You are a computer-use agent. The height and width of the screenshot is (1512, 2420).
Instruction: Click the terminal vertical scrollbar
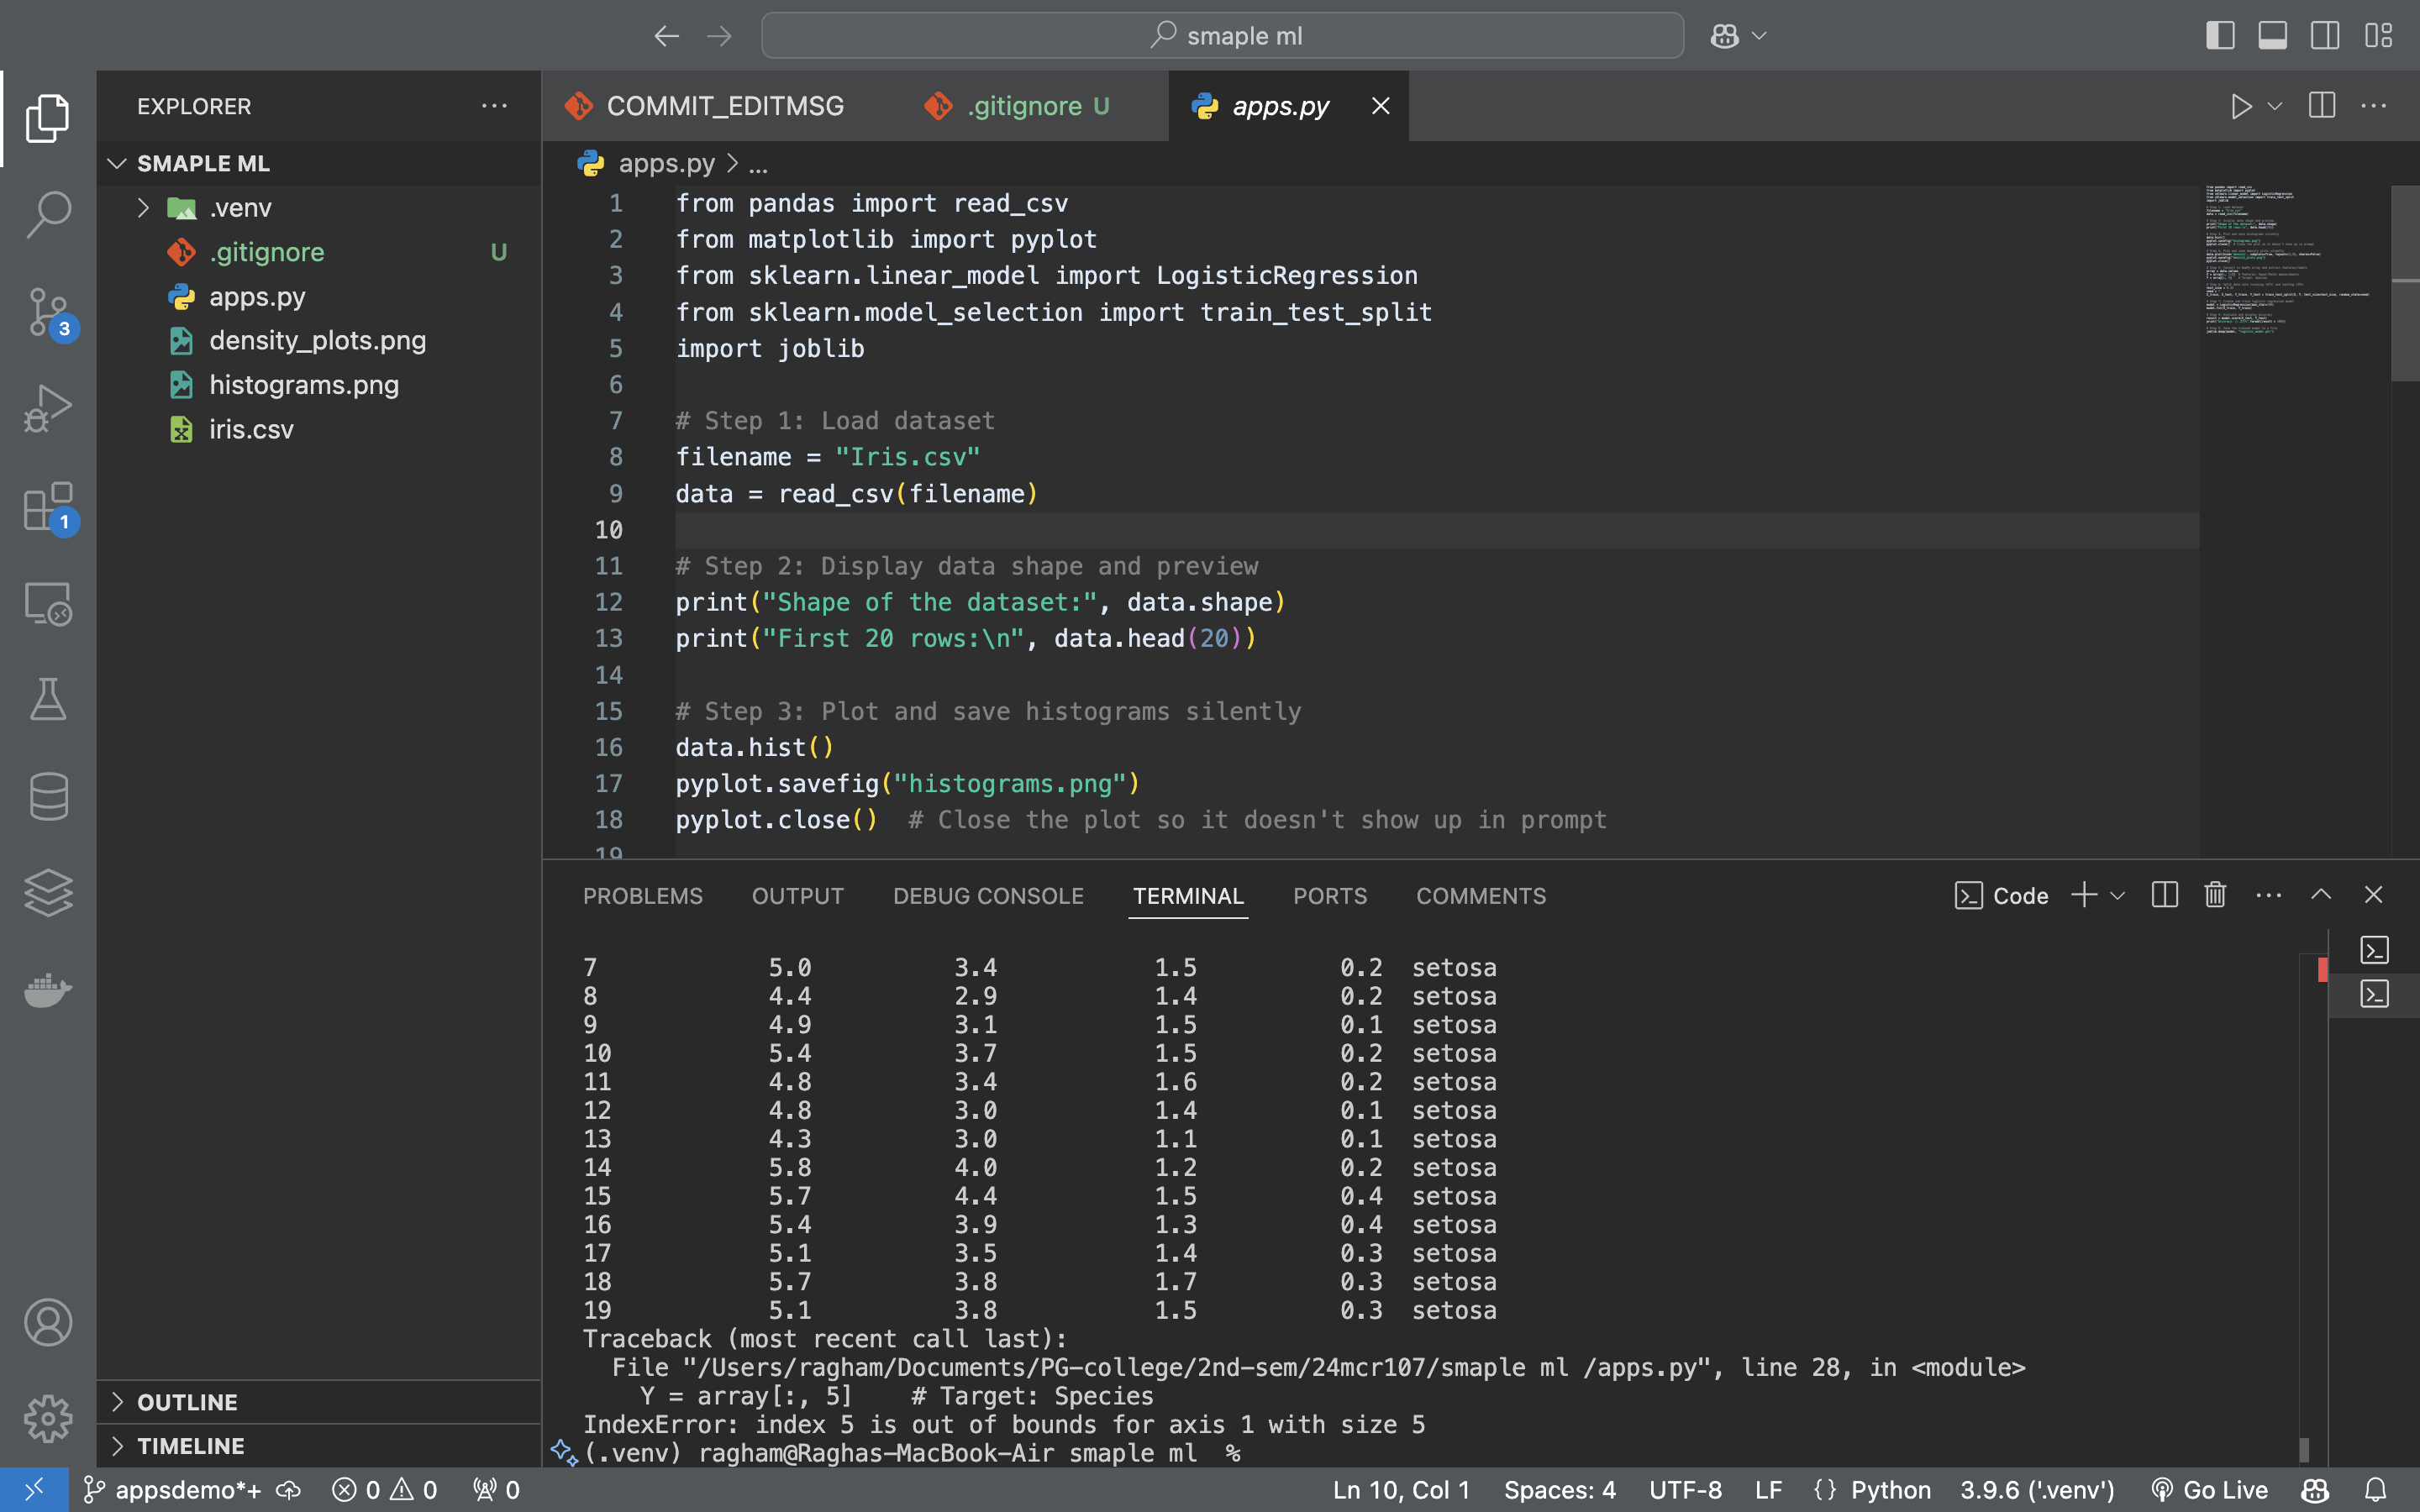pos(2304,1449)
